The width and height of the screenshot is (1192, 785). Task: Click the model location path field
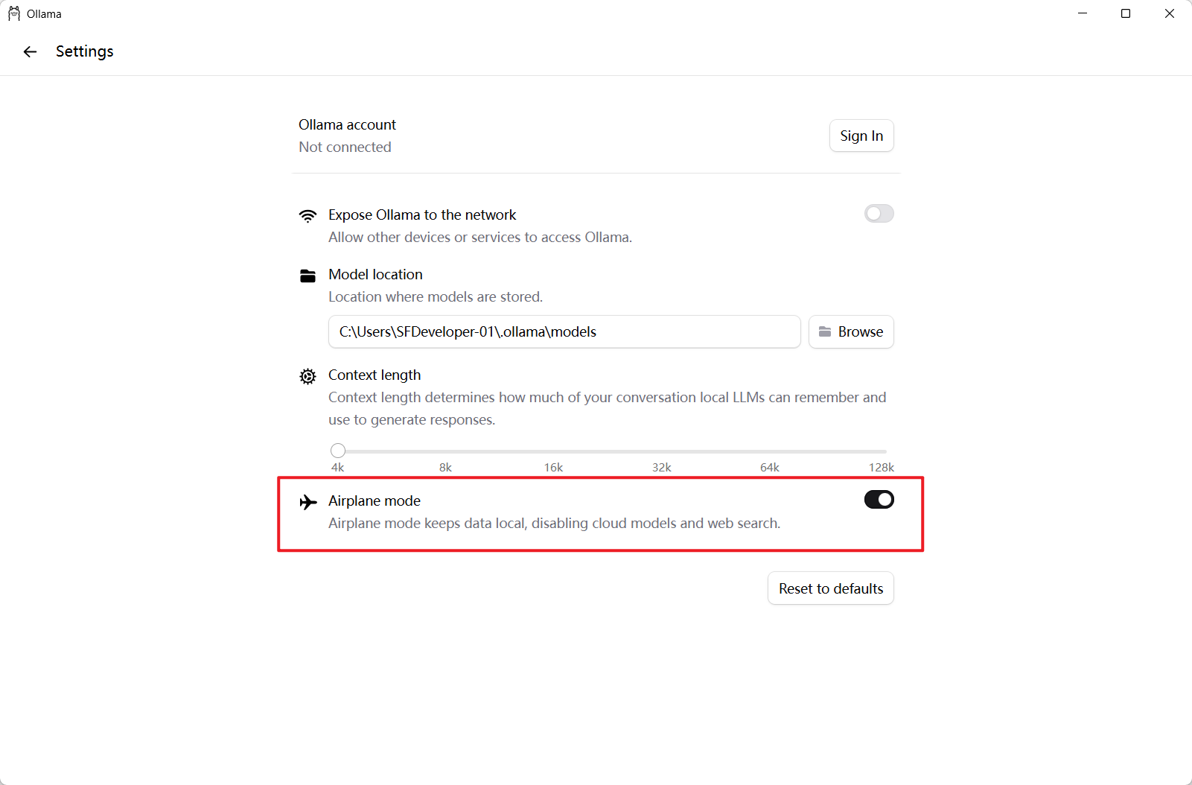(x=564, y=332)
